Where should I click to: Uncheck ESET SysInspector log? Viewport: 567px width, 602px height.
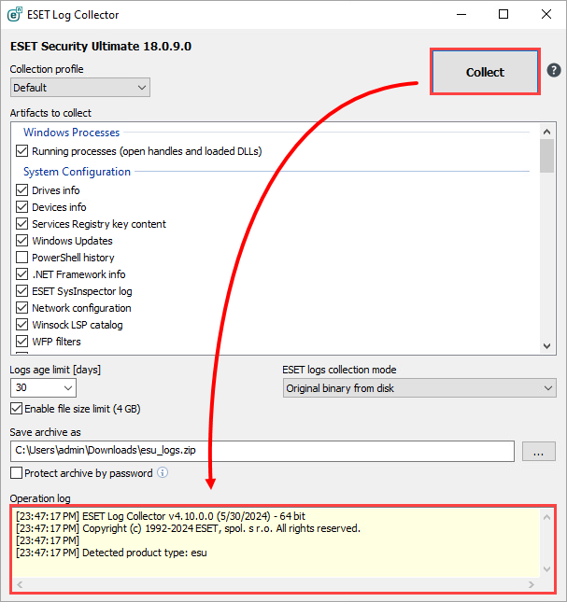(x=21, y=291)
